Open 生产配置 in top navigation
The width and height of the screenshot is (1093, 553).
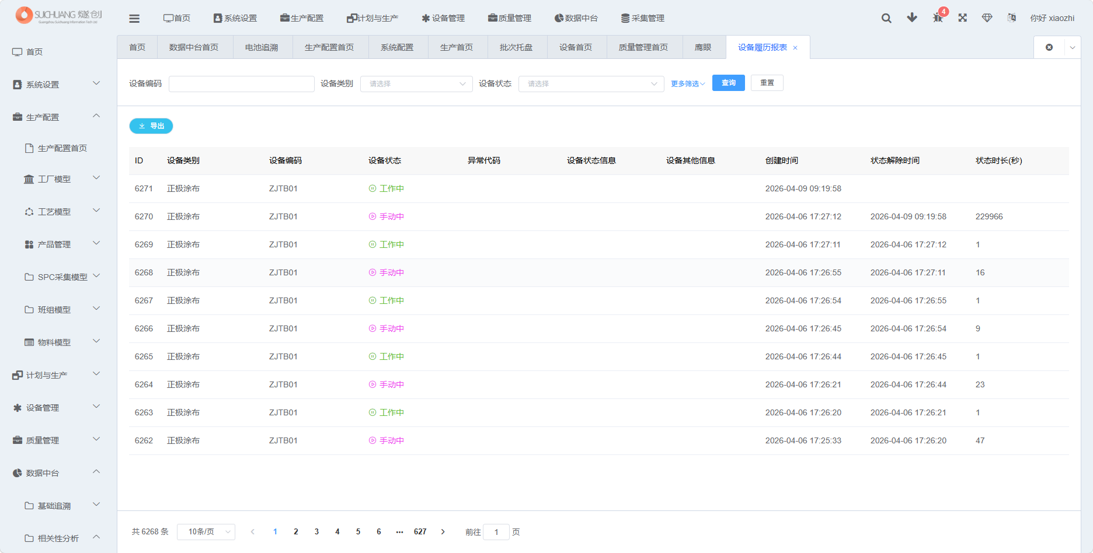[x=302, y=18]
